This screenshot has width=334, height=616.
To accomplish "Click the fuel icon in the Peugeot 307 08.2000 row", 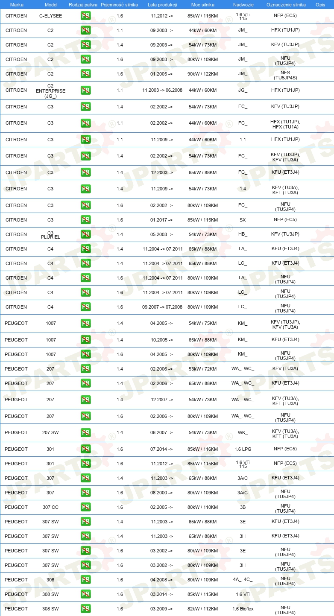I will coord(85,493).
